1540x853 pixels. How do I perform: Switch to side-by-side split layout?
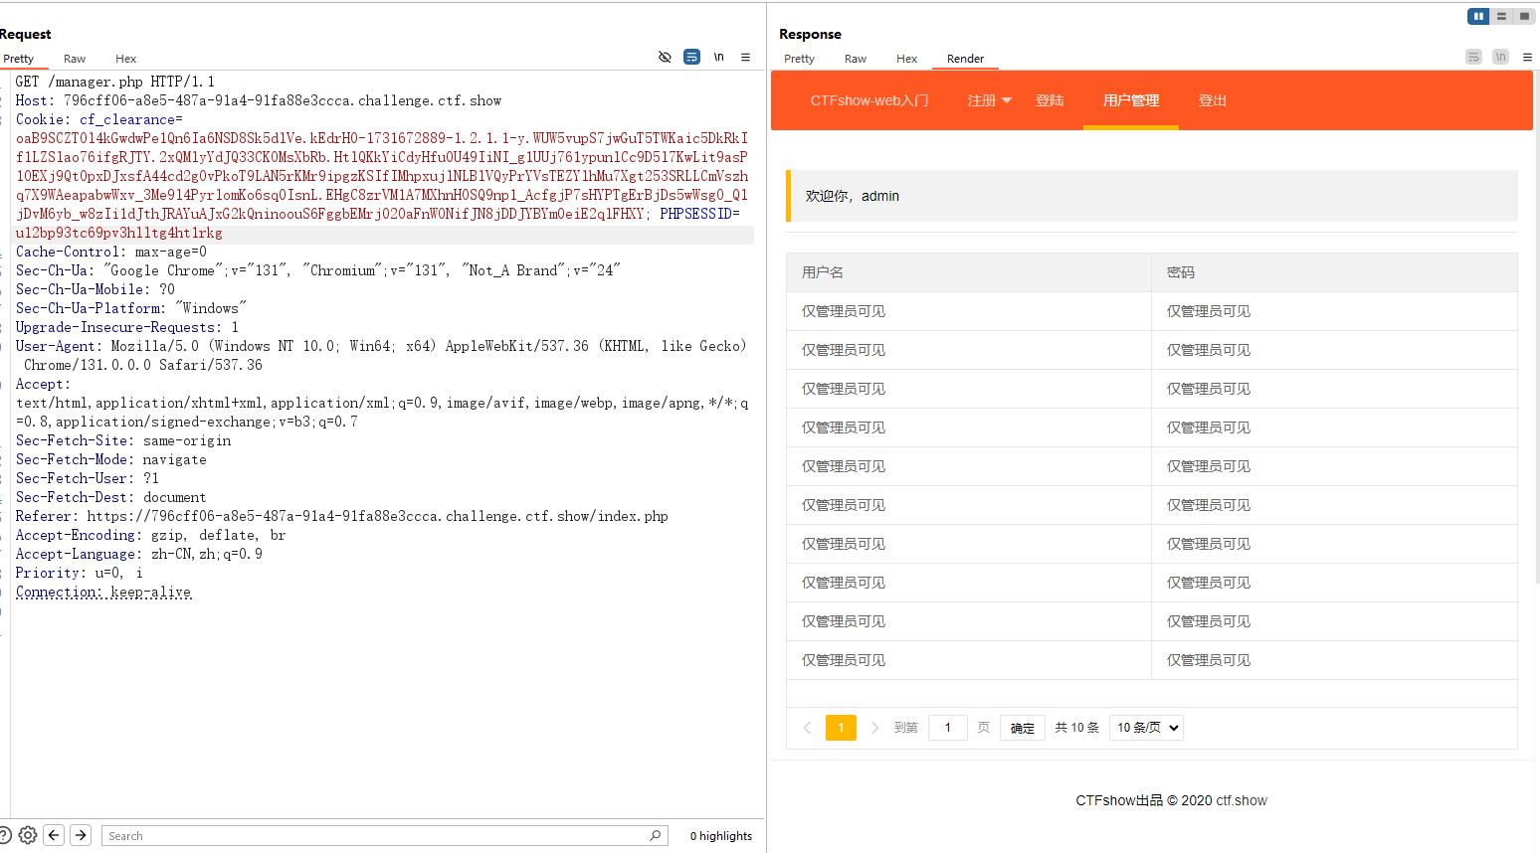(x=1478, y=16)
